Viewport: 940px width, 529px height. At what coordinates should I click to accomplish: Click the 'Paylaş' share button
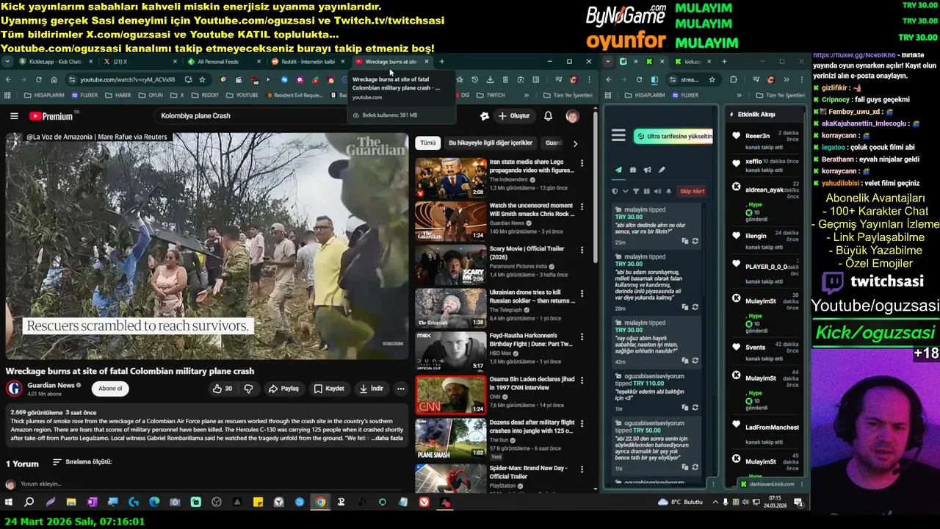click(x=283, y=389)
